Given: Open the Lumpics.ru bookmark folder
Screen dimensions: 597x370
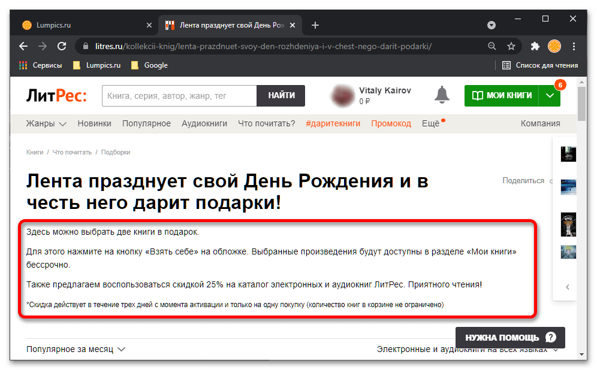Looking at the screenshot, I should point(97,65).
